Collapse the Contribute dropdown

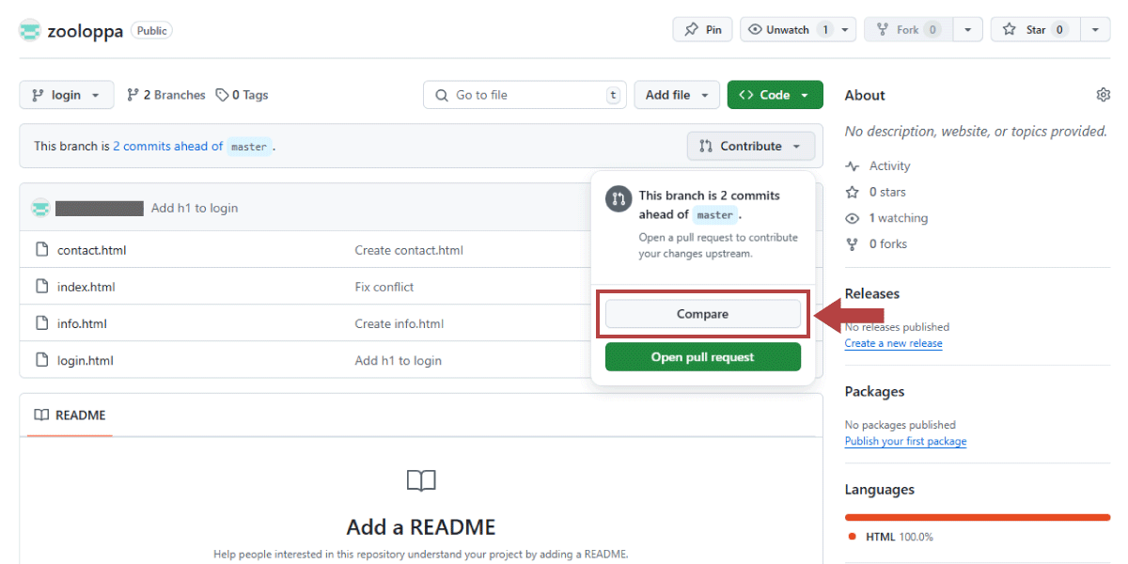(751, 146)
